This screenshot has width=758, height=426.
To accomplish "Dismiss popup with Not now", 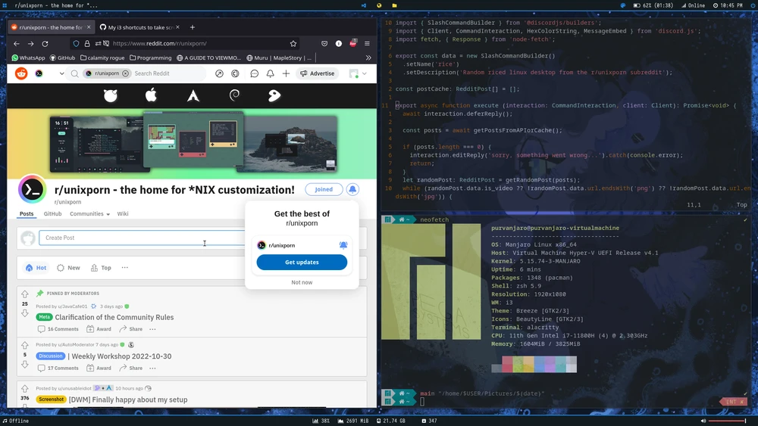I will [x=302, y=282].
